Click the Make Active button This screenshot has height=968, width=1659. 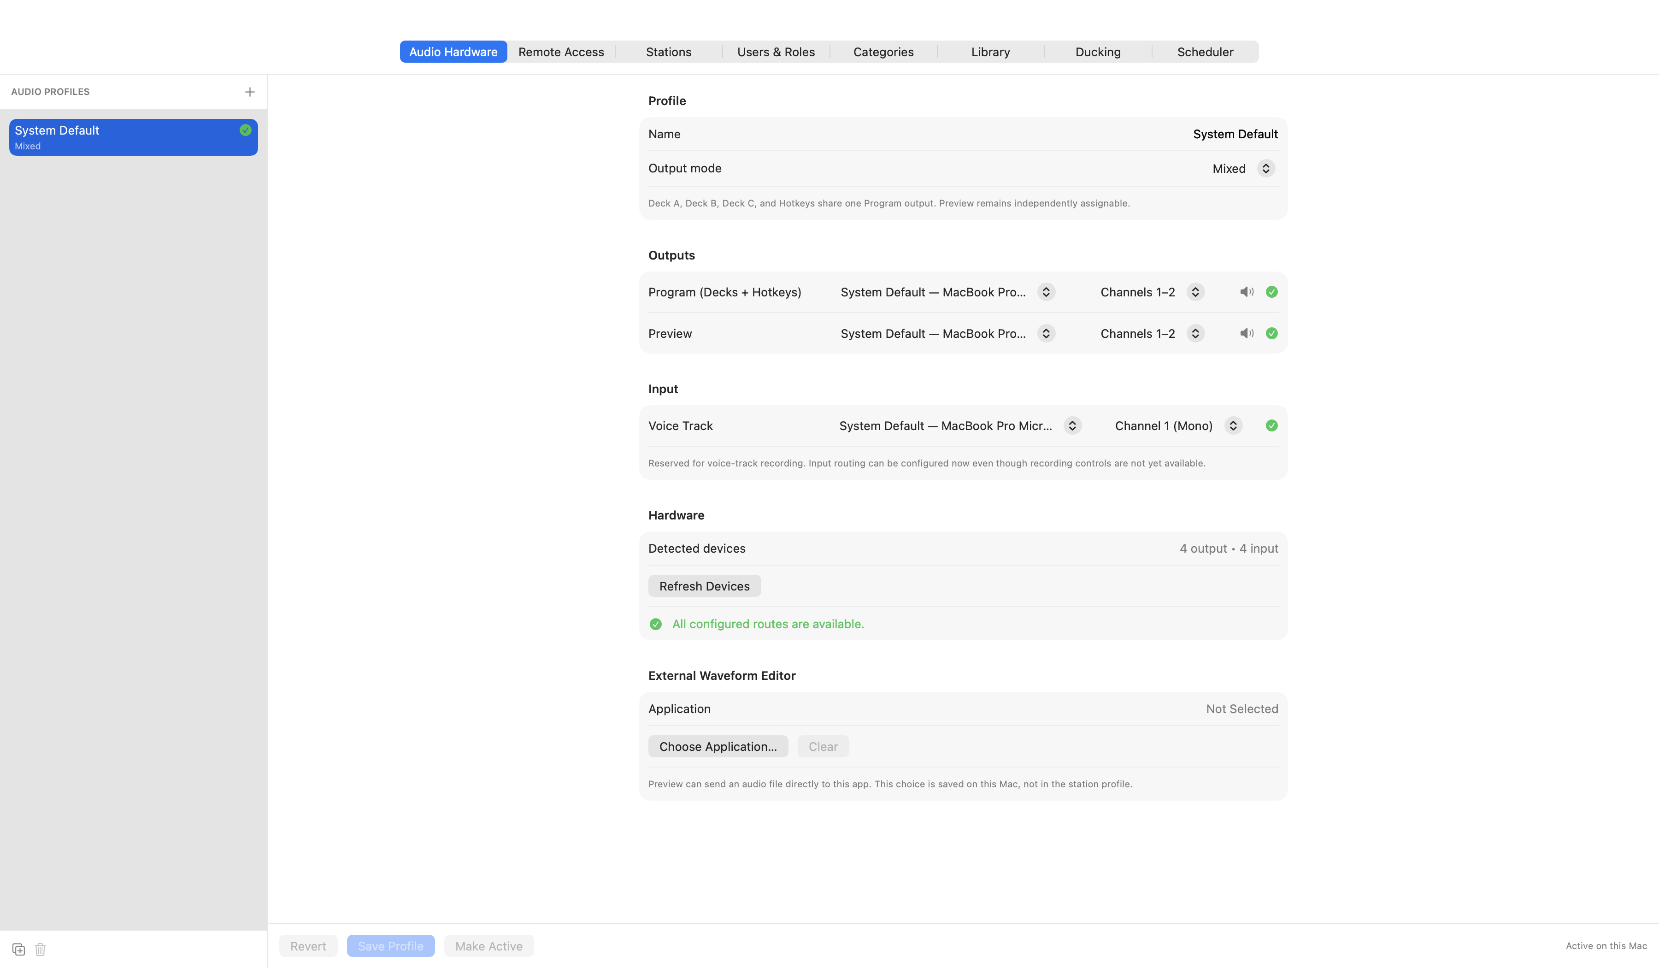tap(488, 945)
